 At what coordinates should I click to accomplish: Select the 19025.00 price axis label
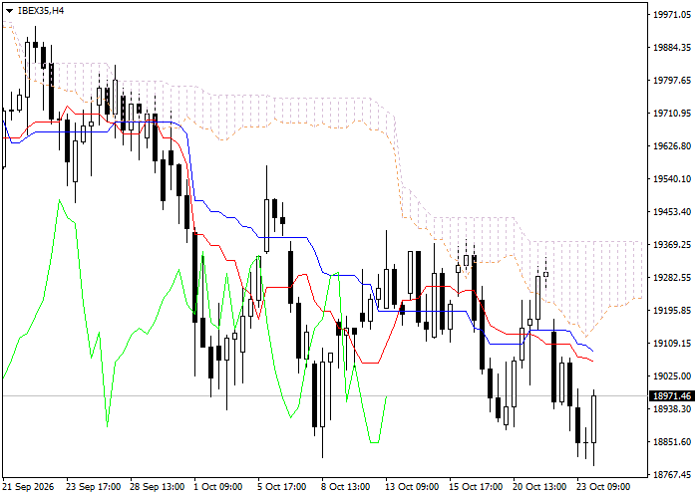click(x=672, y=376)
